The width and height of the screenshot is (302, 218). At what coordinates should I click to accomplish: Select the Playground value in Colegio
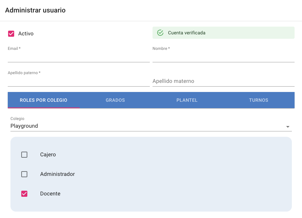pos(24,126)
